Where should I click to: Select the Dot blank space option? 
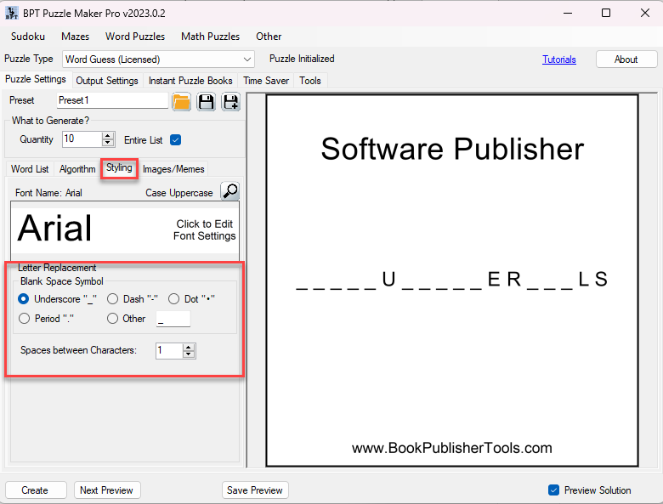(x=173, y=299)
